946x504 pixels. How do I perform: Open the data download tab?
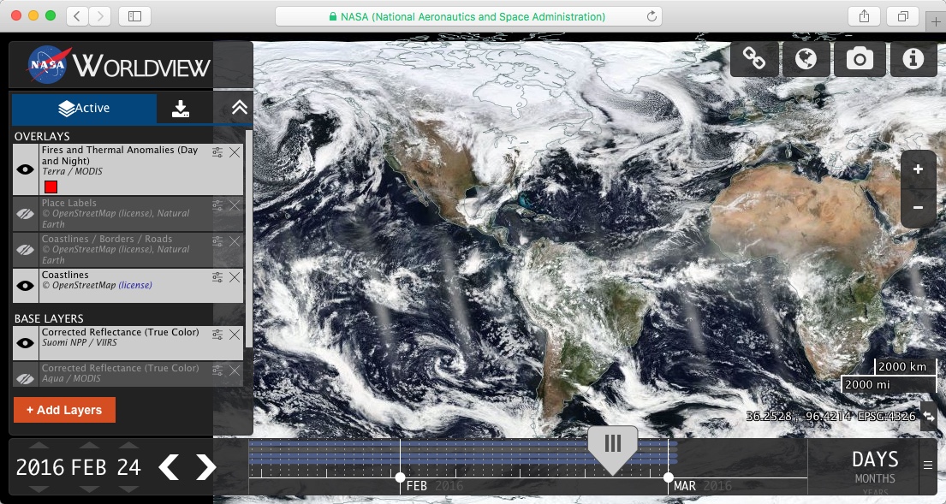pos(180,108)
